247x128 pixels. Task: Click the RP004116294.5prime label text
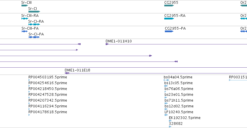[48, 106]
